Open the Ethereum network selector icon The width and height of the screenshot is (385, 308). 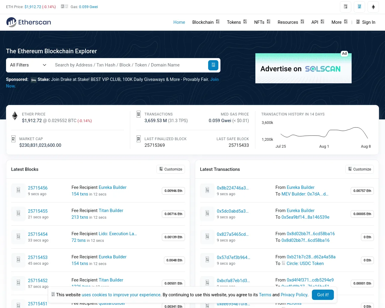[373, 7]
